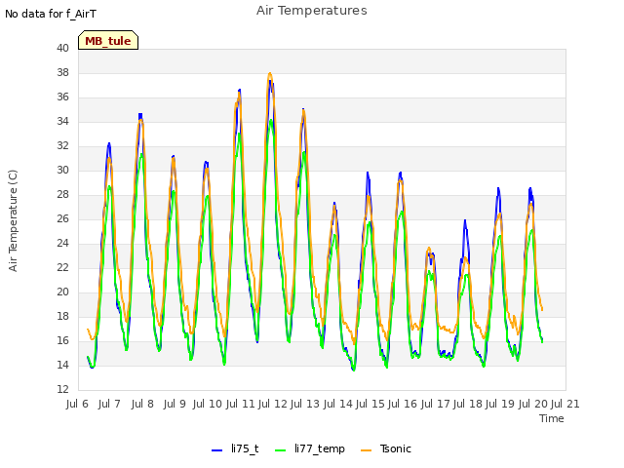Click the 22 y-axis tick label
The height and width of the screenshot is (468, 624).
pos(62,267)
